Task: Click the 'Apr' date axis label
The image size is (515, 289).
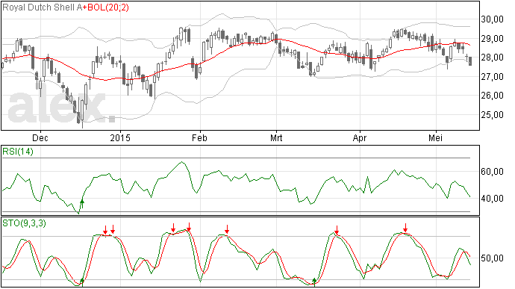Action: 360,137
